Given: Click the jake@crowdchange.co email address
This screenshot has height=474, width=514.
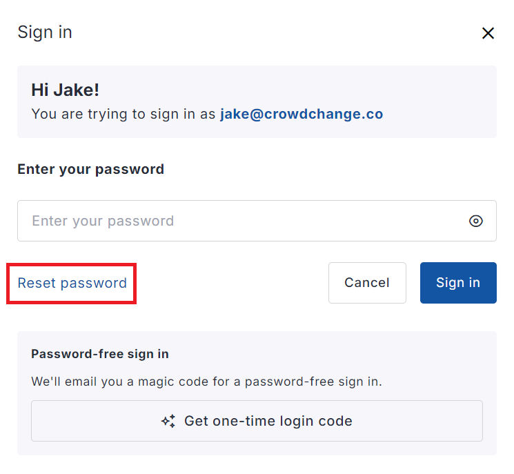Looking at the screenshot, I should [x=302, y=114].
